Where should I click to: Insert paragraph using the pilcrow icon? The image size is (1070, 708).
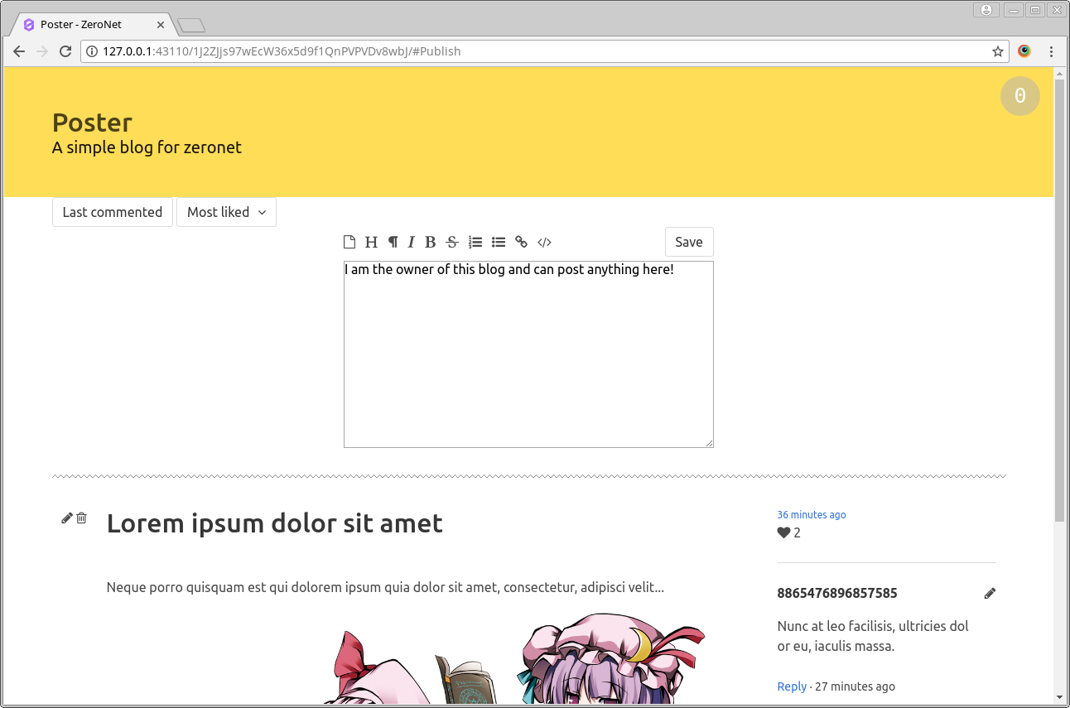point(393,242)
